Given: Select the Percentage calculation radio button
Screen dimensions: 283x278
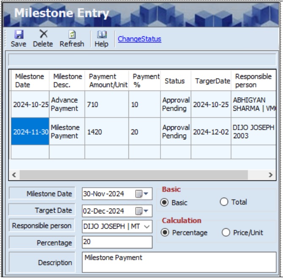Looking at the screenshot, I should point(165,233).
